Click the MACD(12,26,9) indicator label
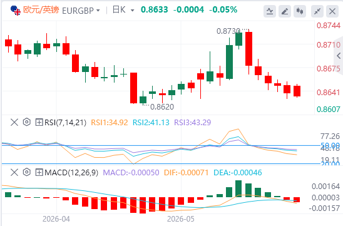Screen dimensions: 343x226 click(71, 173)
